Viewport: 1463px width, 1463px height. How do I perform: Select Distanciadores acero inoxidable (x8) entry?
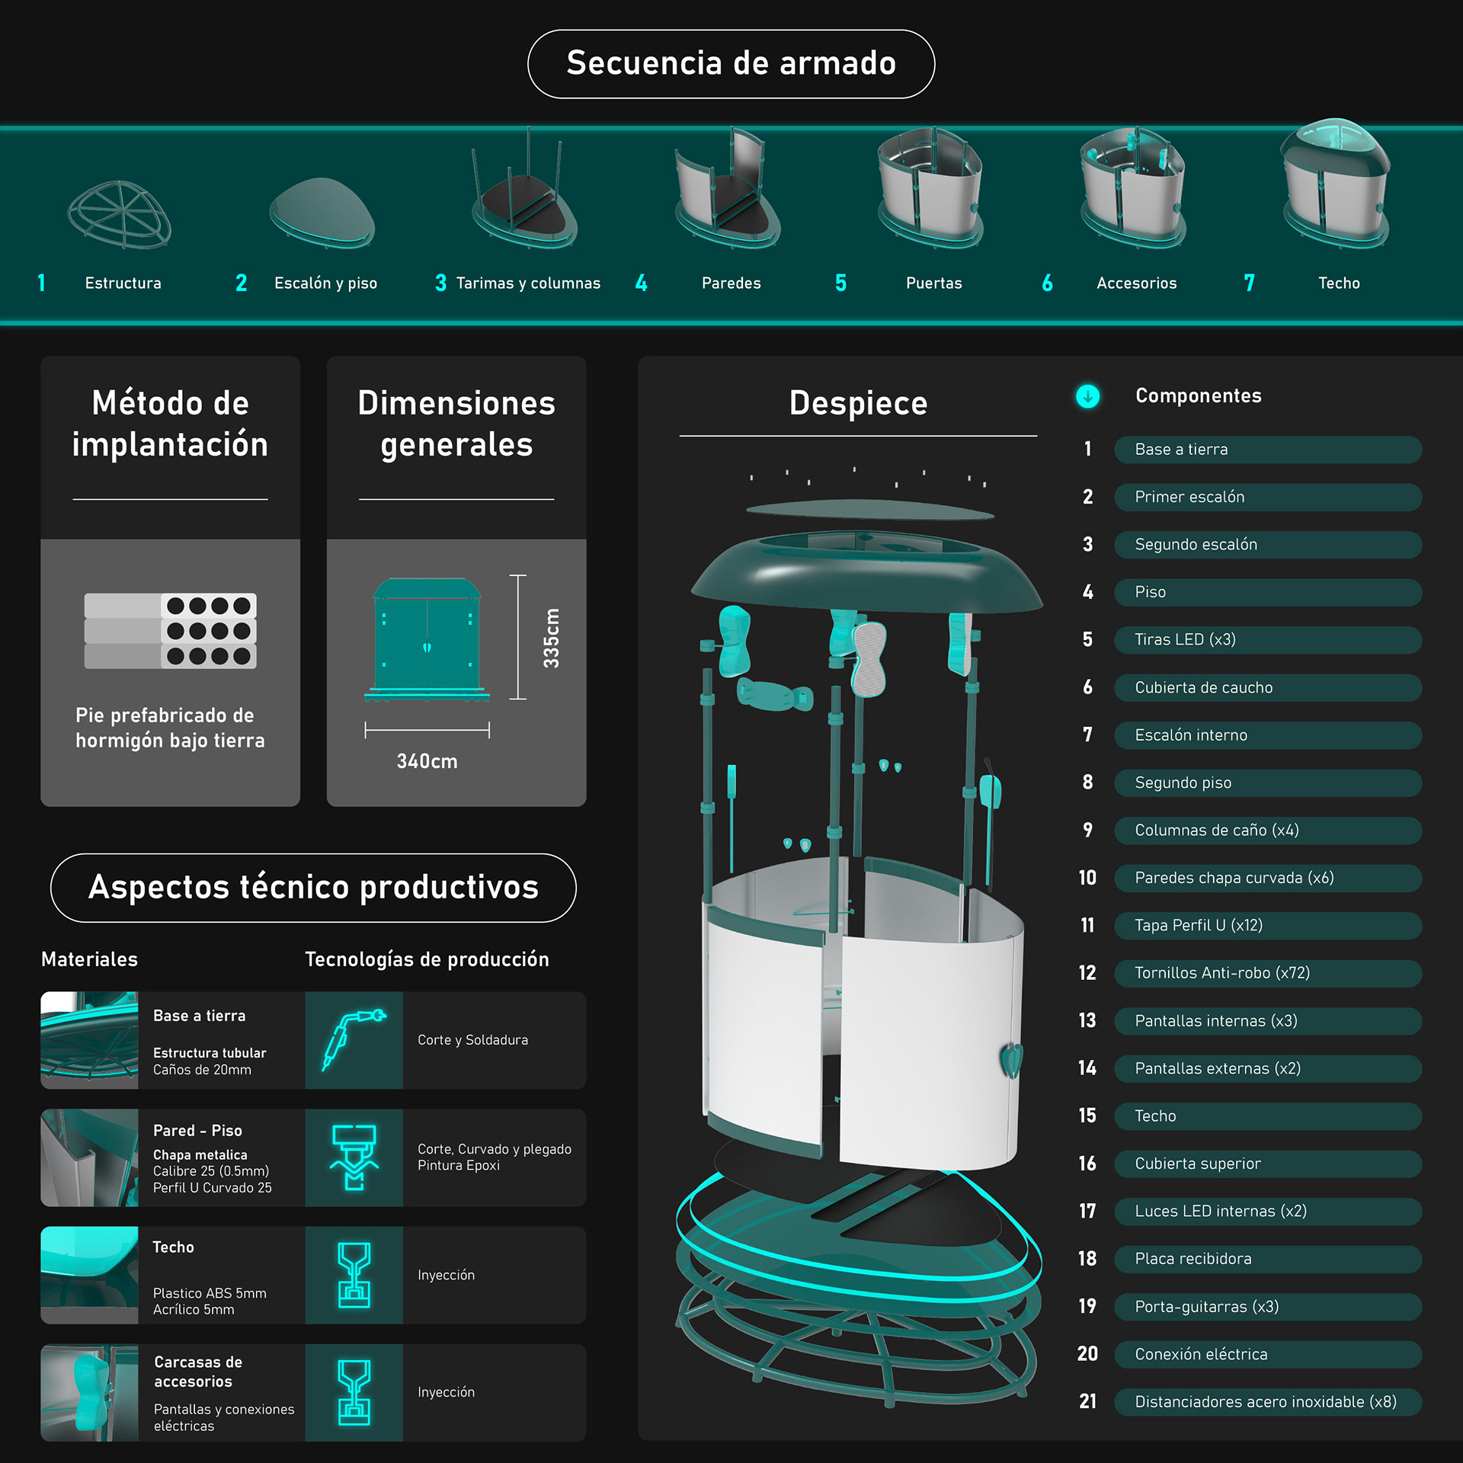(1267, 1401)
